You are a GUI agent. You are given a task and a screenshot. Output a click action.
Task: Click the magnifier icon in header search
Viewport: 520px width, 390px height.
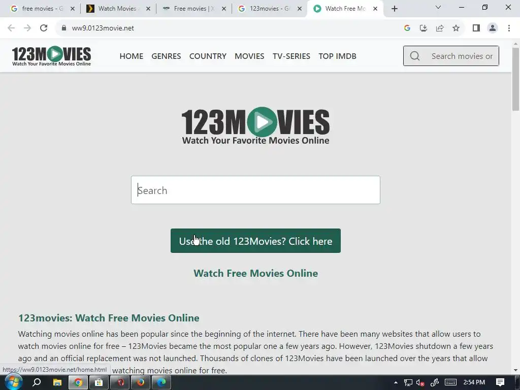[414, 56]
